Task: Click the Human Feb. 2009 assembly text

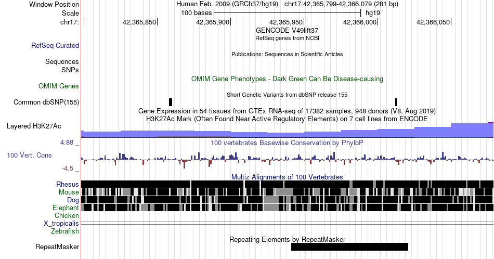Action: click(x=227, y=4)
